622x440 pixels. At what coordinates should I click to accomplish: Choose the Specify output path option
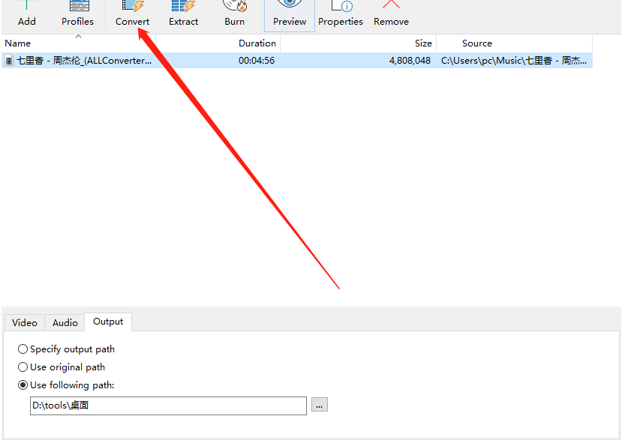66,349
